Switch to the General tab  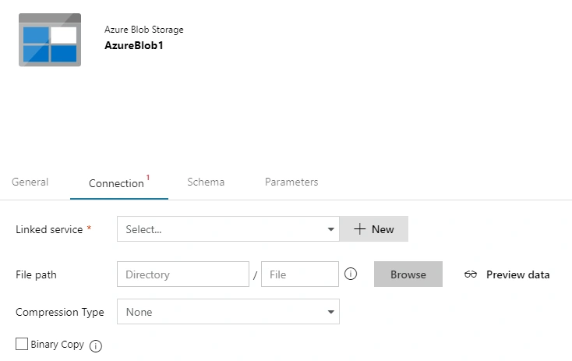pos(30,182)
